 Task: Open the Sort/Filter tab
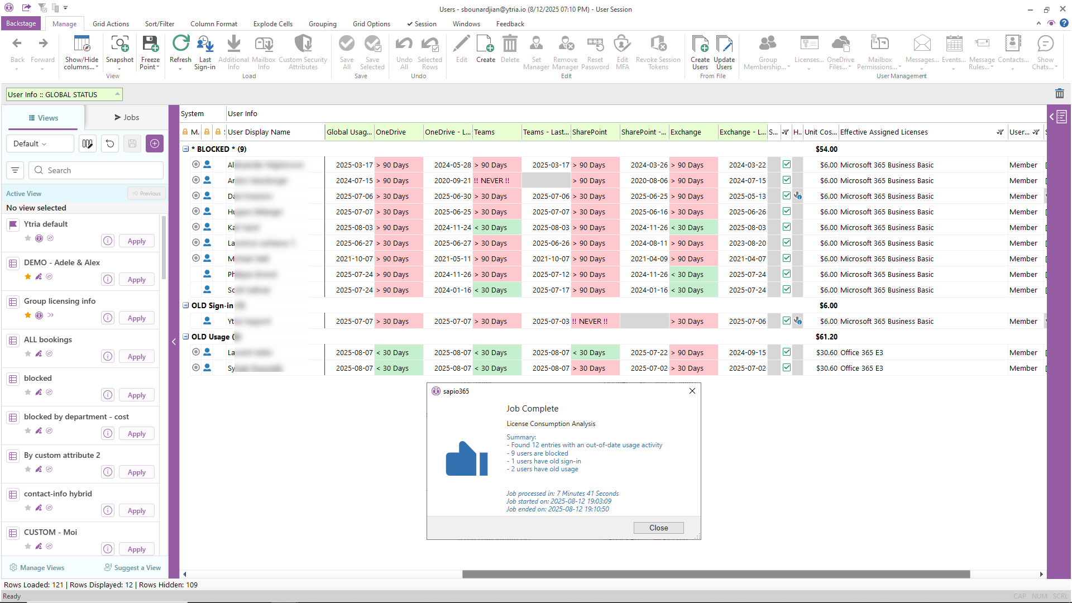click(160, 24)
